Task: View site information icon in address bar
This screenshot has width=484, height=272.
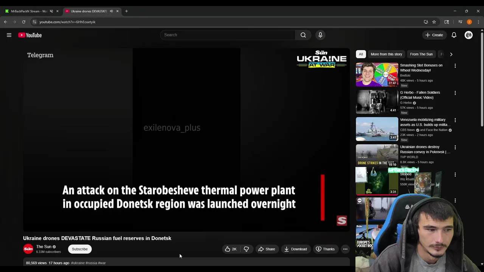Action: point(34,22)
